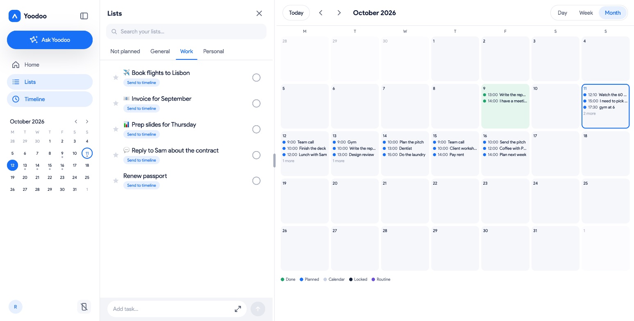This screenshot has height=321, width=634.
Task: Previous month arrow in mini calendar
Action: (76, 122)
